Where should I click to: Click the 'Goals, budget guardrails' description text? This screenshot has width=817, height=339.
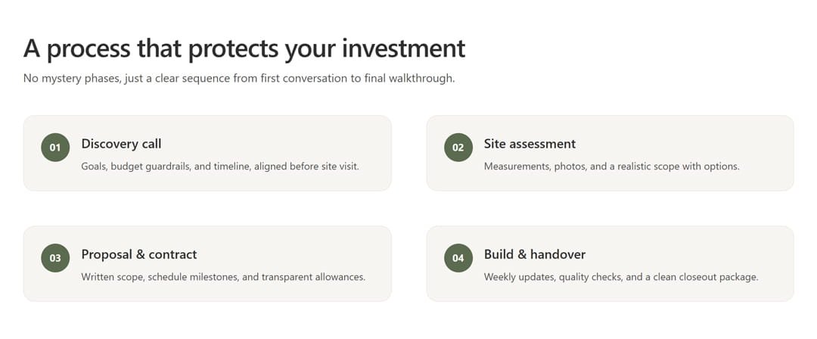(219, 166)
